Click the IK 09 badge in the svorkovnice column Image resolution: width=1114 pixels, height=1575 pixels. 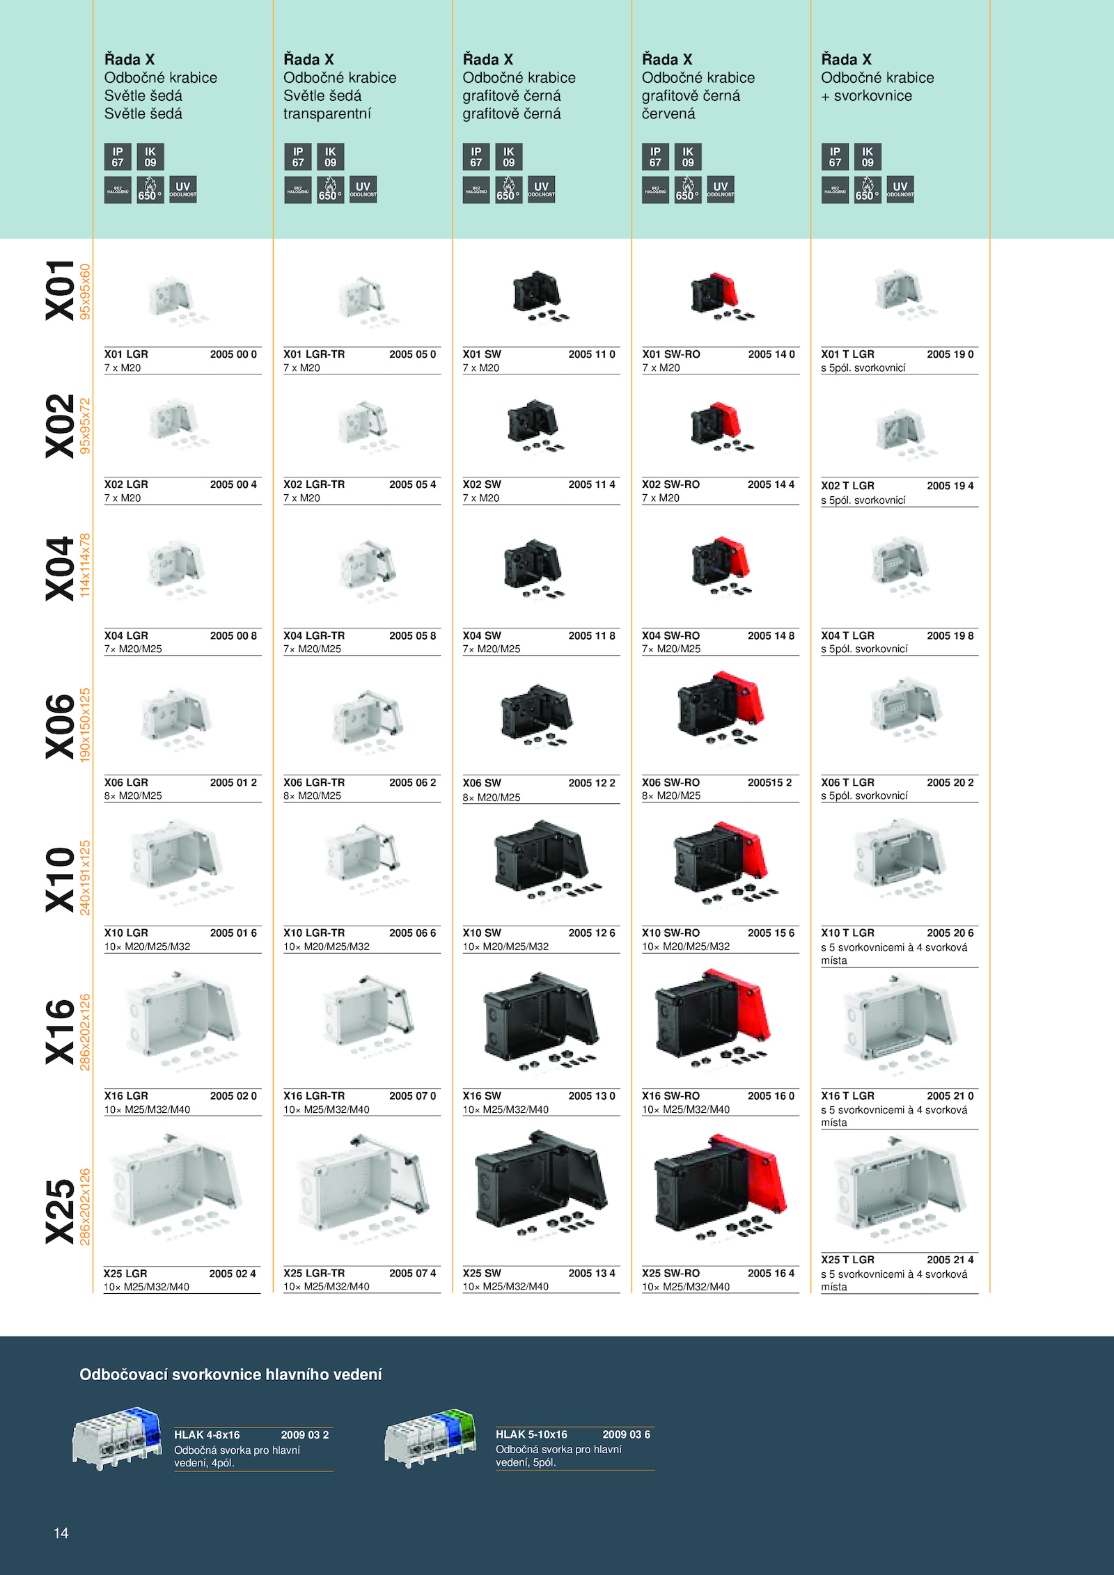[867, 157]
